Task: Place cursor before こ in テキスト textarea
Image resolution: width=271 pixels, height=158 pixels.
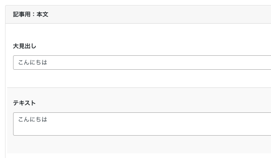Action: (18, 120)
